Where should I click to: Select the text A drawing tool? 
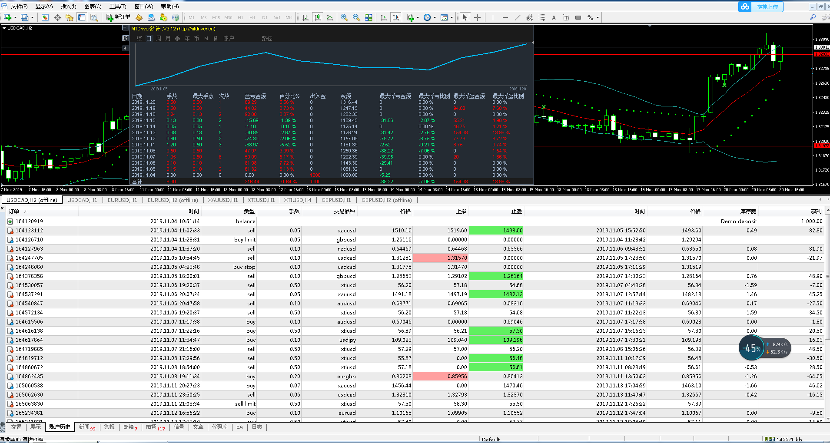coord(554,17)
